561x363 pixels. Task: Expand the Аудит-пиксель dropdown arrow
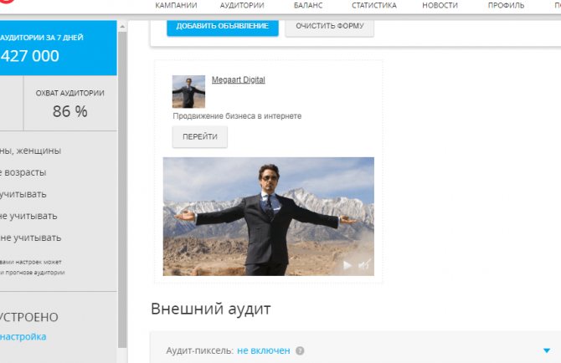tap(546, 350)
